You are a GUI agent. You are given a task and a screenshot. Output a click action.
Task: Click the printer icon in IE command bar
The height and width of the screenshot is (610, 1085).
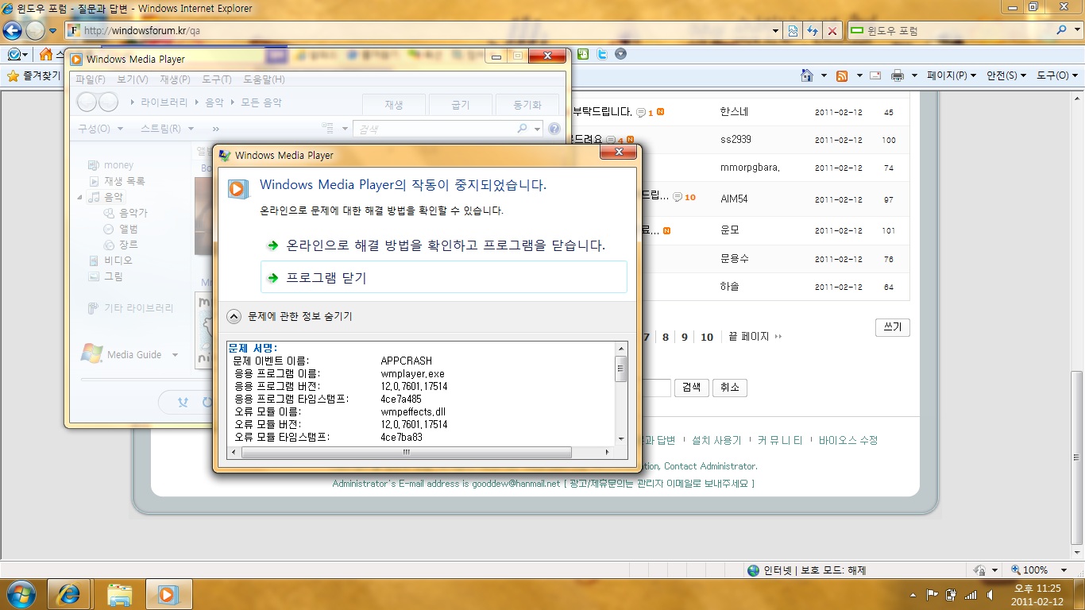point(898,75)
